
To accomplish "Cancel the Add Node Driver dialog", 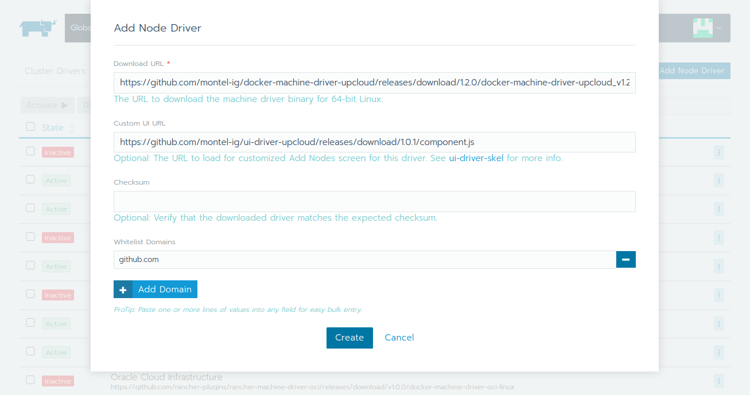I will pos(399,338).
